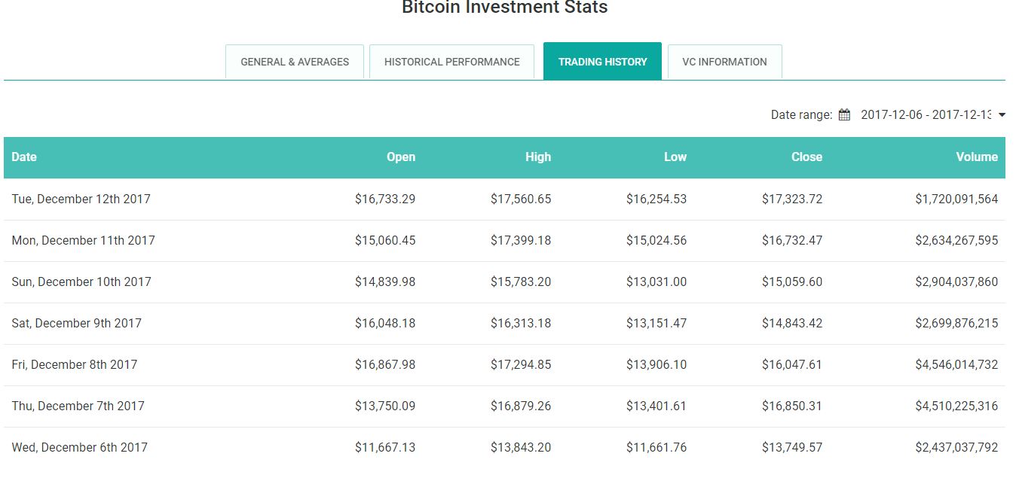The image size is (1016, 490).
Task: Select the Tue, December 12th 2017 row
Action: tap(81, 199)
